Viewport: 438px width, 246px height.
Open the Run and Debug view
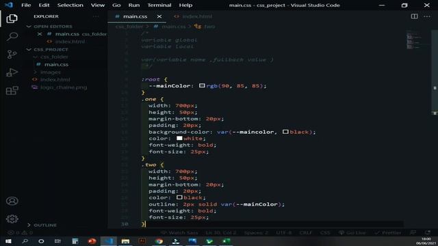point(12,72)
